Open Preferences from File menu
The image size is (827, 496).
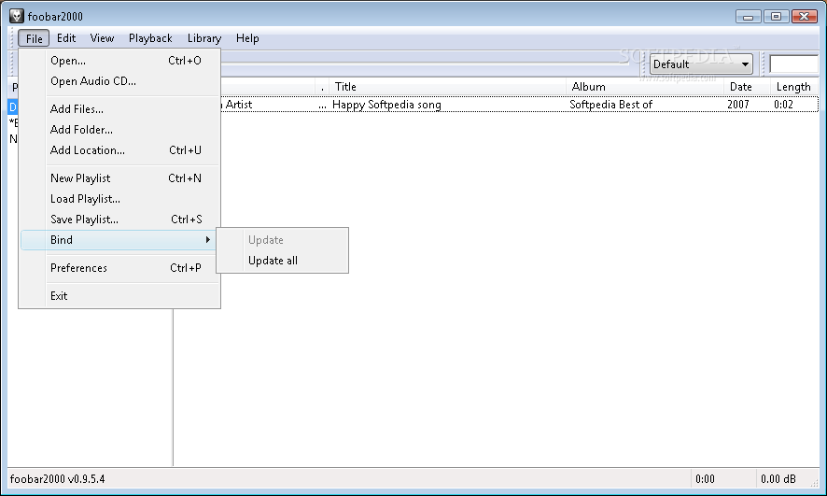tap(119, 268)
